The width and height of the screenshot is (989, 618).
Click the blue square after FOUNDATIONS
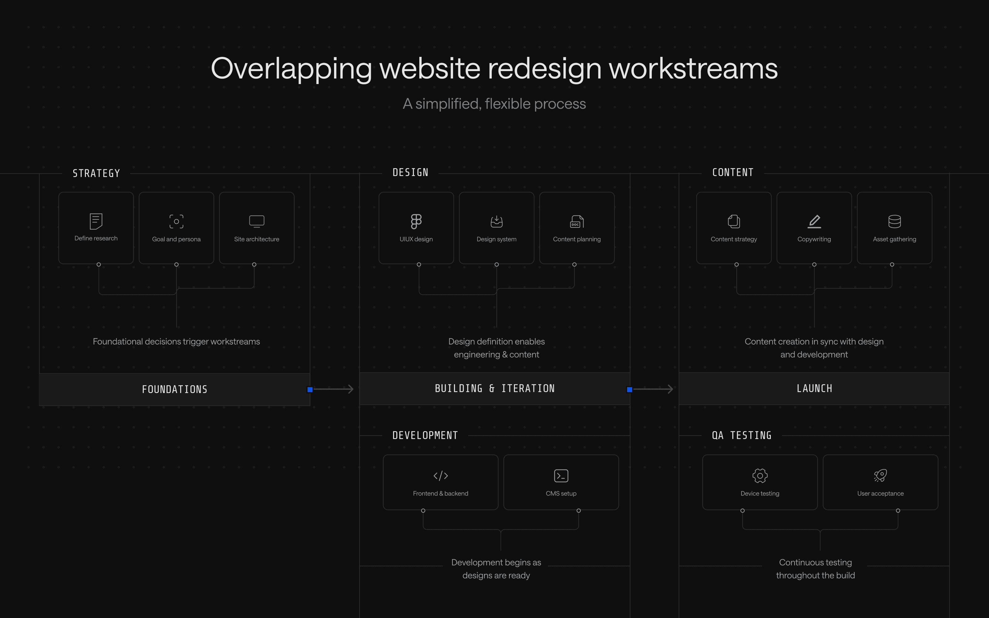pos(310,390)
